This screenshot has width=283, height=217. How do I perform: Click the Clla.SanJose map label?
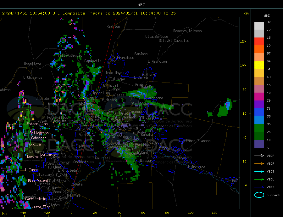[x=157, y=37]
